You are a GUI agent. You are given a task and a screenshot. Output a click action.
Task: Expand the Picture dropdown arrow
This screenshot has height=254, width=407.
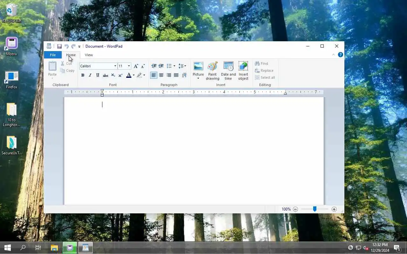pyautogui.click(x=198, y=78)
